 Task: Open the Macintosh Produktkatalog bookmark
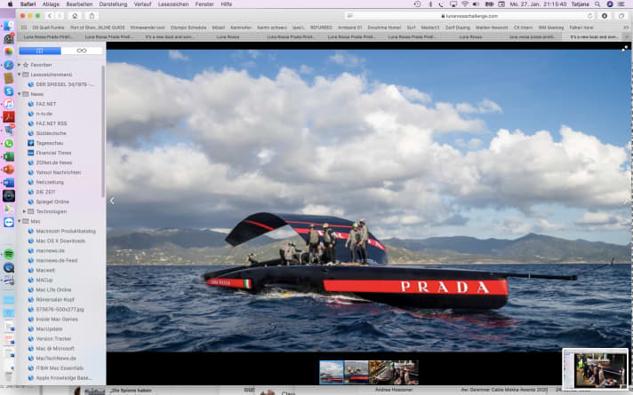coord(61,231)
